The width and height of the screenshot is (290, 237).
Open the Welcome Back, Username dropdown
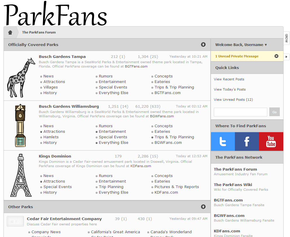(241, 45)
